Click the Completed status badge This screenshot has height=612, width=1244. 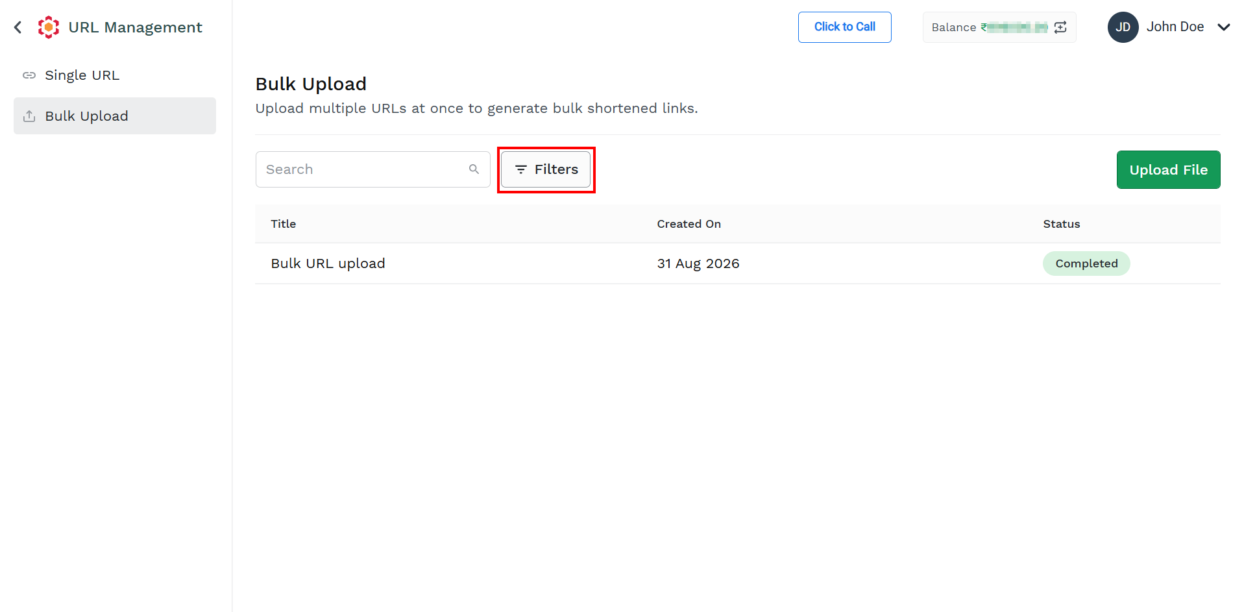tap(1086, 263)
